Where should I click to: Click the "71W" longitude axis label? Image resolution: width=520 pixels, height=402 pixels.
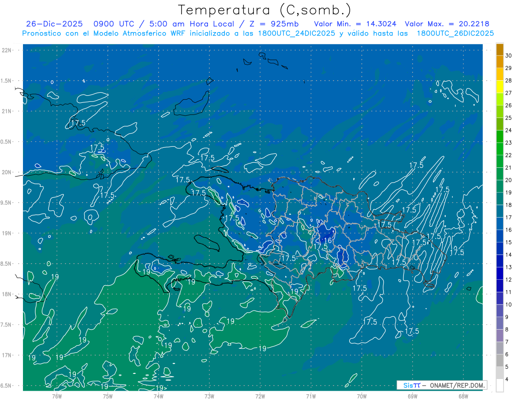click(x=311, y=396)
